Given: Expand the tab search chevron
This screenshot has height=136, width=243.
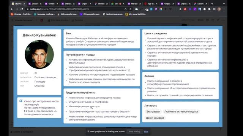Looking at the screenshot, I should point(224,4).
